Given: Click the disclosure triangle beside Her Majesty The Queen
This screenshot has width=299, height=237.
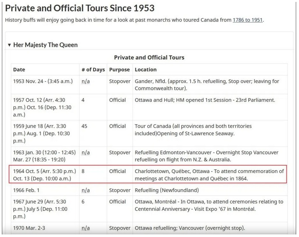Looking at the screenshot, I should point(9,45).
